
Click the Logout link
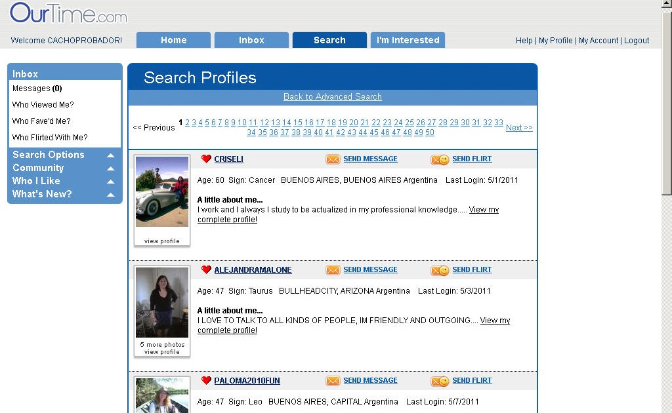click(x=637, y=40)
